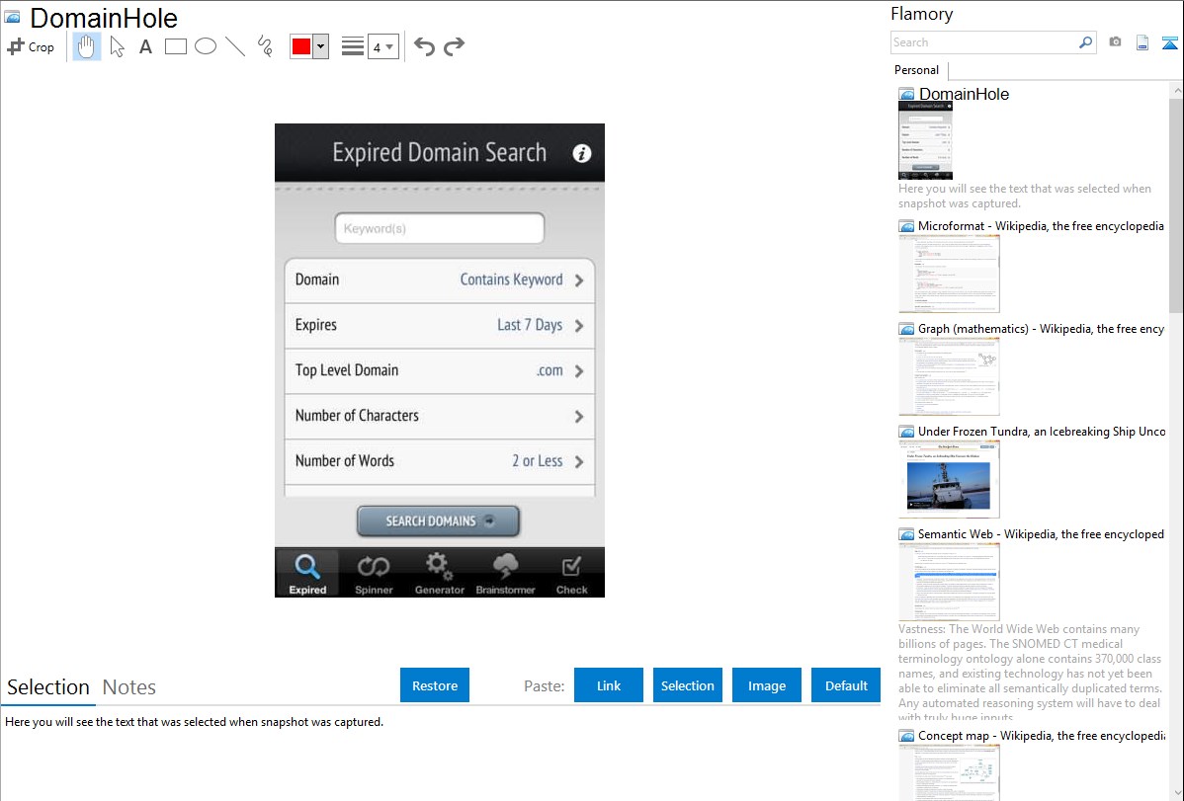Click the Paste Default button

[846, 685]
